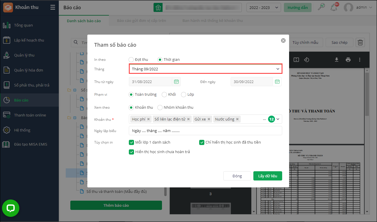Click the Ngày lập biểu text field
The image size is (377, 222).
[205, 131]
